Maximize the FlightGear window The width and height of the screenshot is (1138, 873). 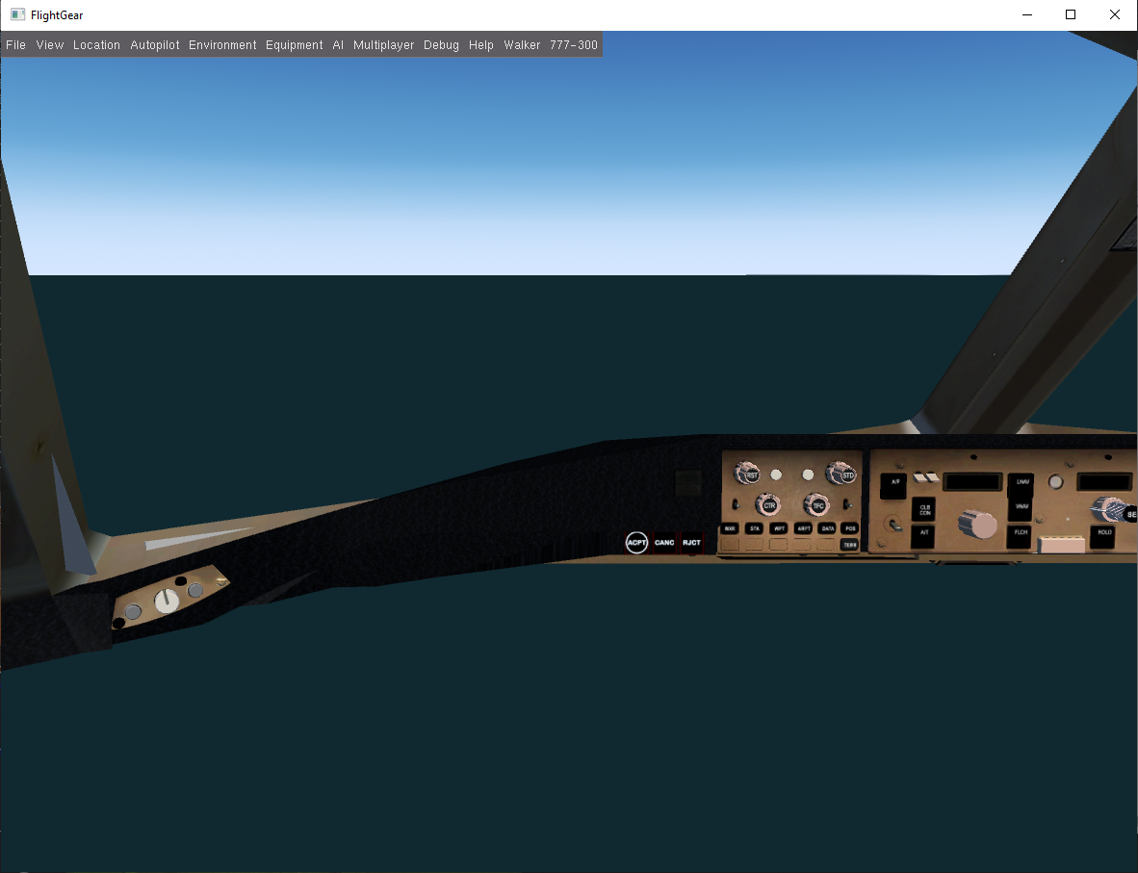pos(1071,14)
